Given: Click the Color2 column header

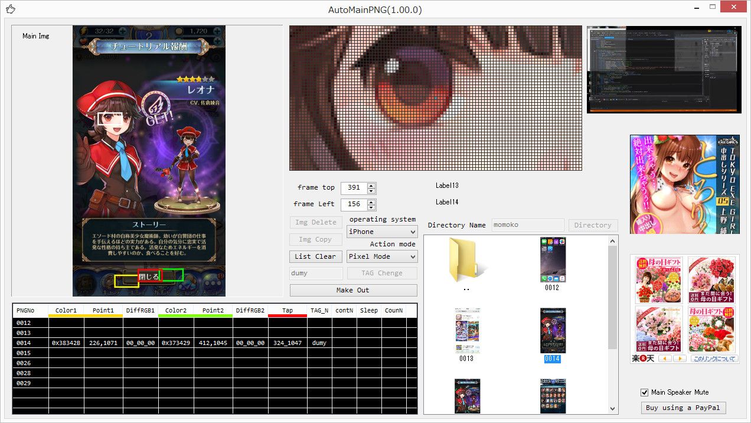Looking at the screenshot, I should (x=176, y=310).
